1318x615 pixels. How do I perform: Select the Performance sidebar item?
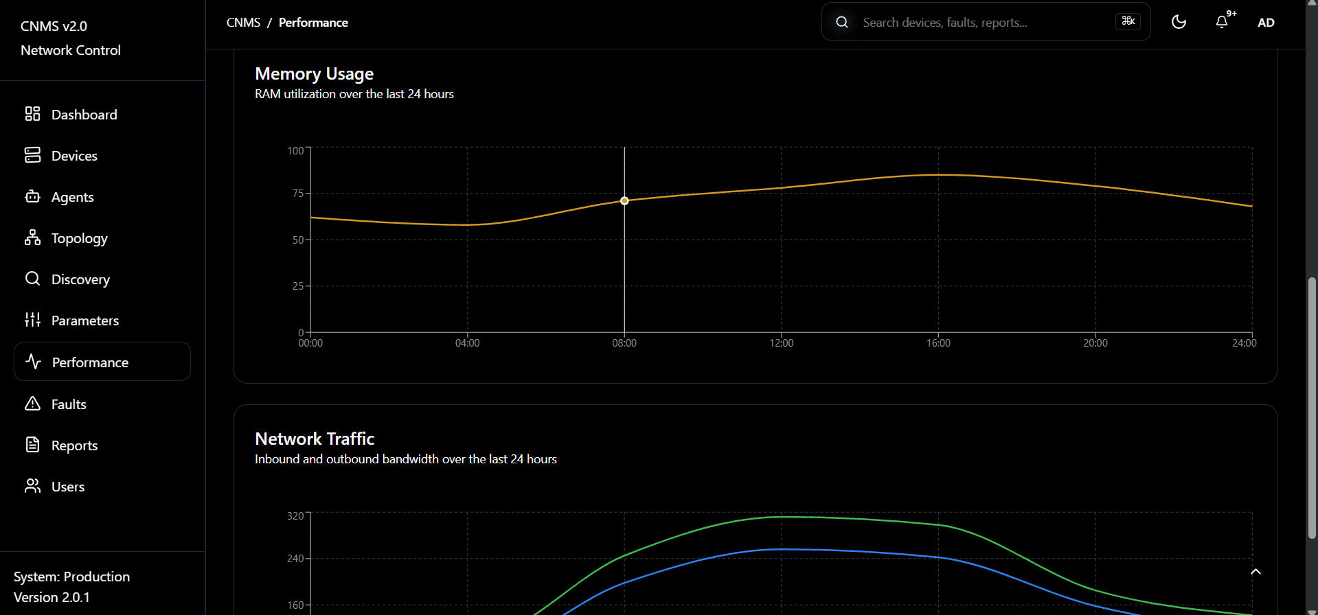click(90, 362)
